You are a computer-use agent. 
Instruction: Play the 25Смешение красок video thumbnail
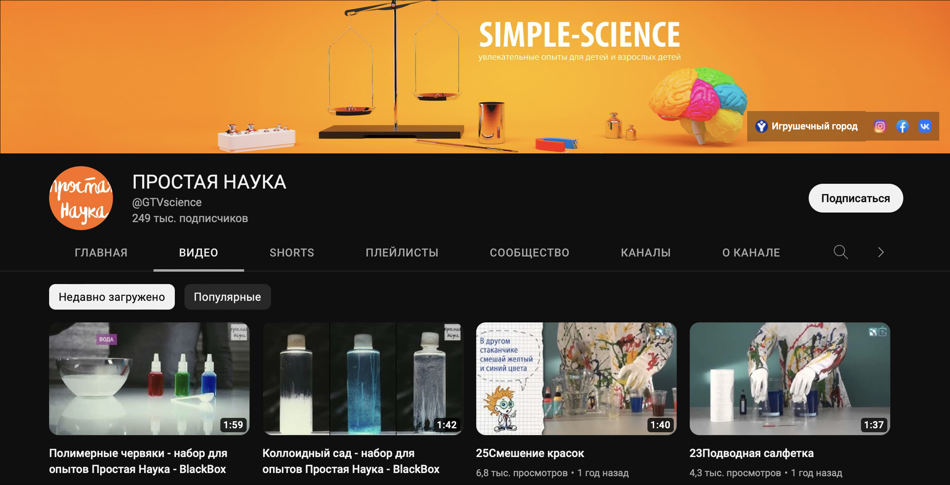coord(576,379)
